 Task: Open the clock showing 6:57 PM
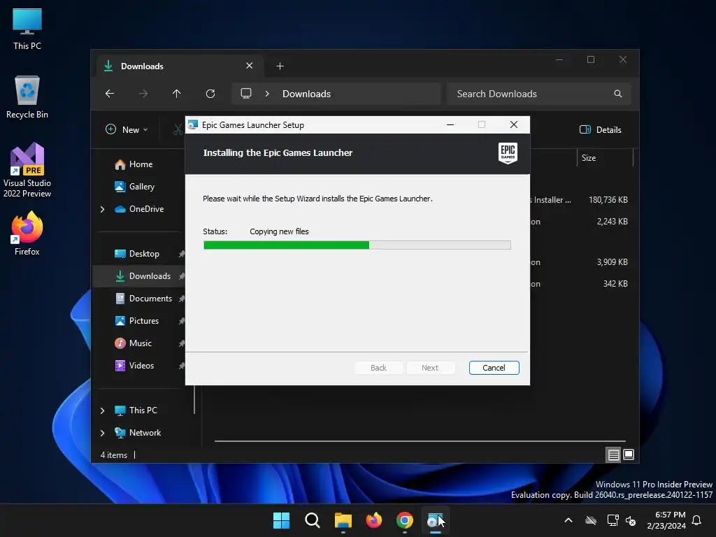pos(666,520)
